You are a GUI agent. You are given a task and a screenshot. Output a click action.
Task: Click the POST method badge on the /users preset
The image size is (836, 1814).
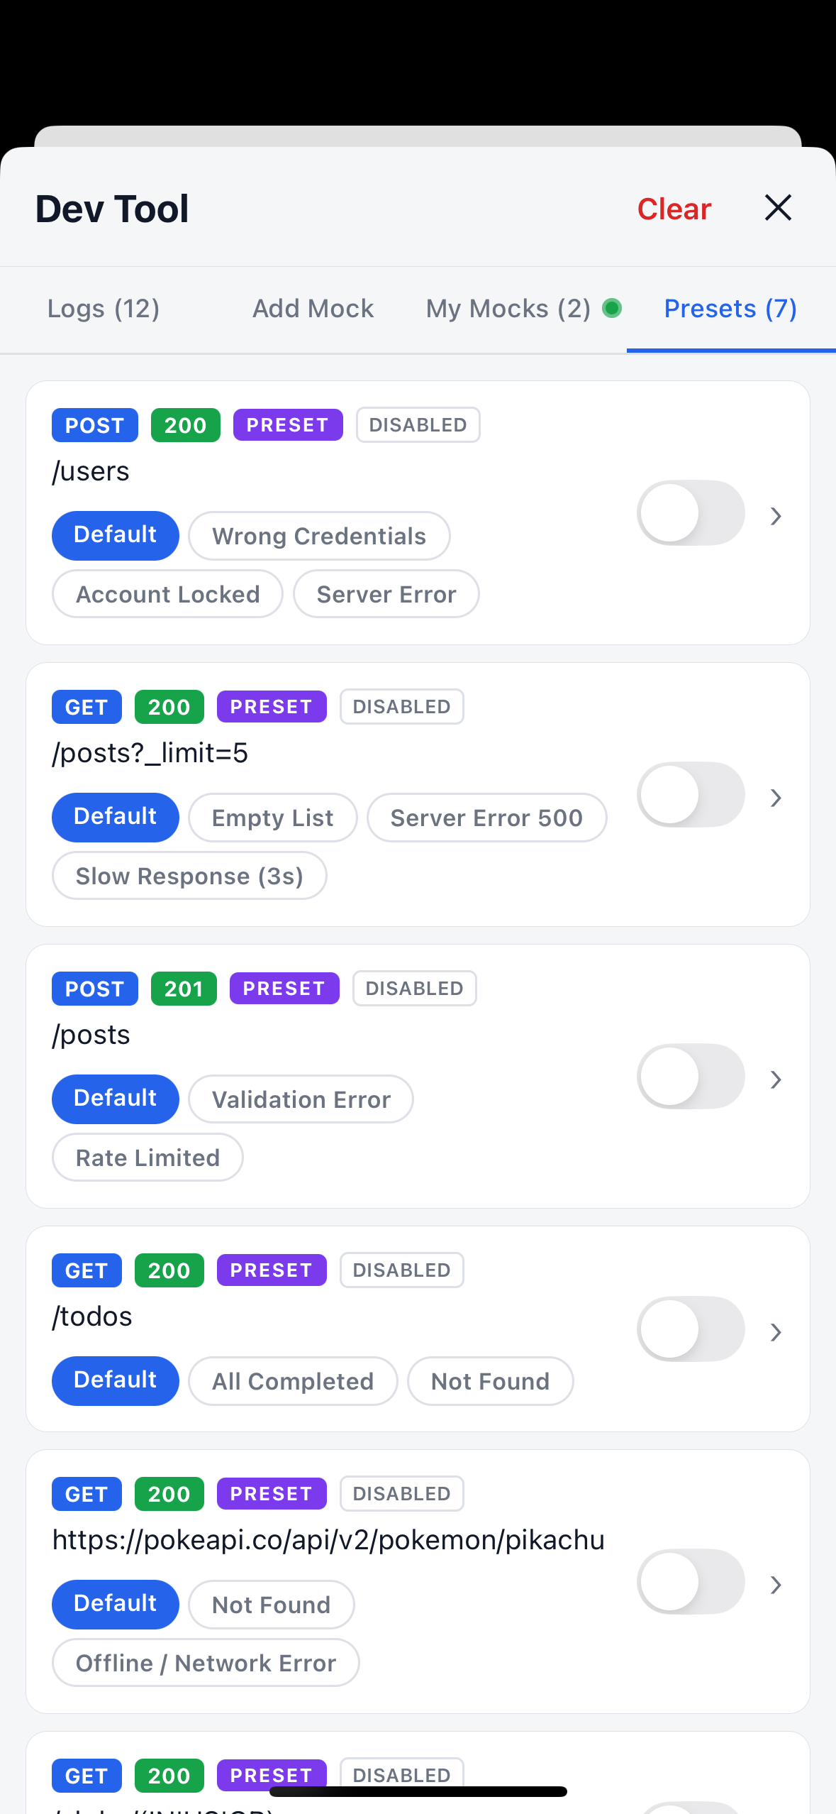pyautogui.click(x=95, y=425)
